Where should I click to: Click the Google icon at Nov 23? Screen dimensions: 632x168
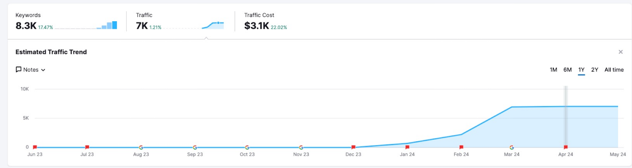[x=301, y=148]
